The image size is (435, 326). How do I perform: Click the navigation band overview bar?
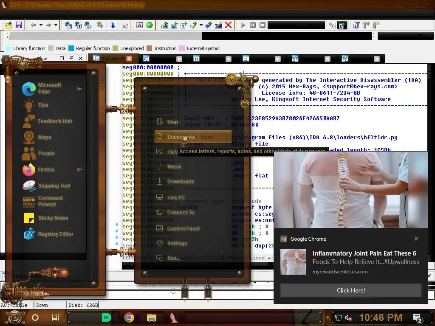[x=190, y=36]
